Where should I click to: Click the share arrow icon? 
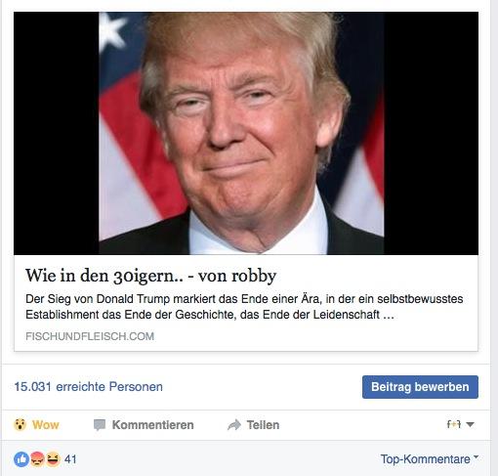pos(234,425)
